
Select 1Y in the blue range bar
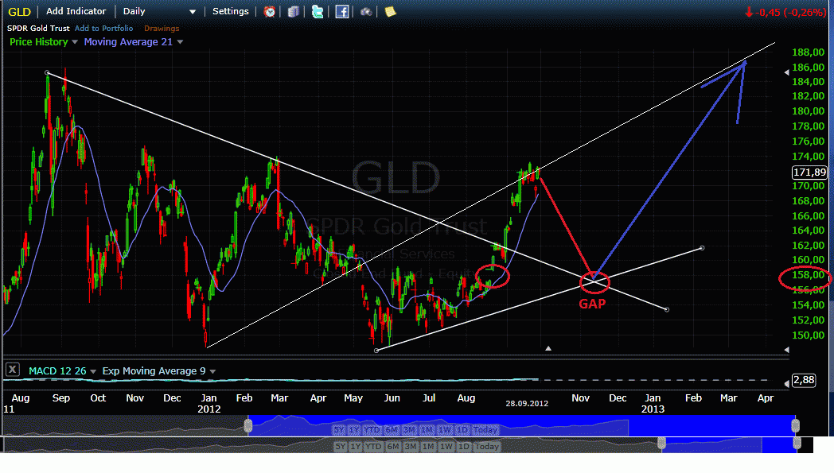[x=354, y=429]
